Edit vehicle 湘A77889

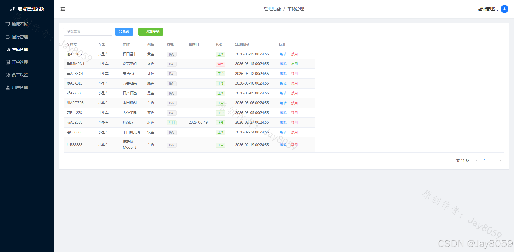pos(283,93)
